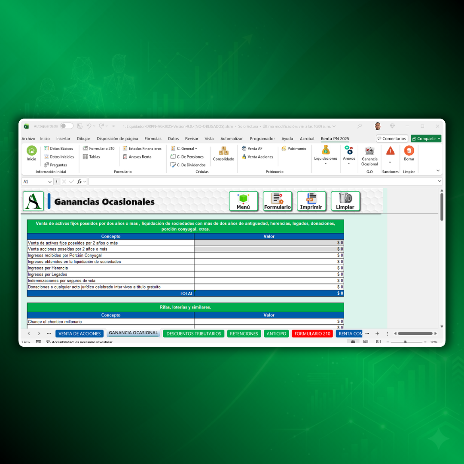
Task: Click the green Inicio home icon
Action: click(32, 151)
